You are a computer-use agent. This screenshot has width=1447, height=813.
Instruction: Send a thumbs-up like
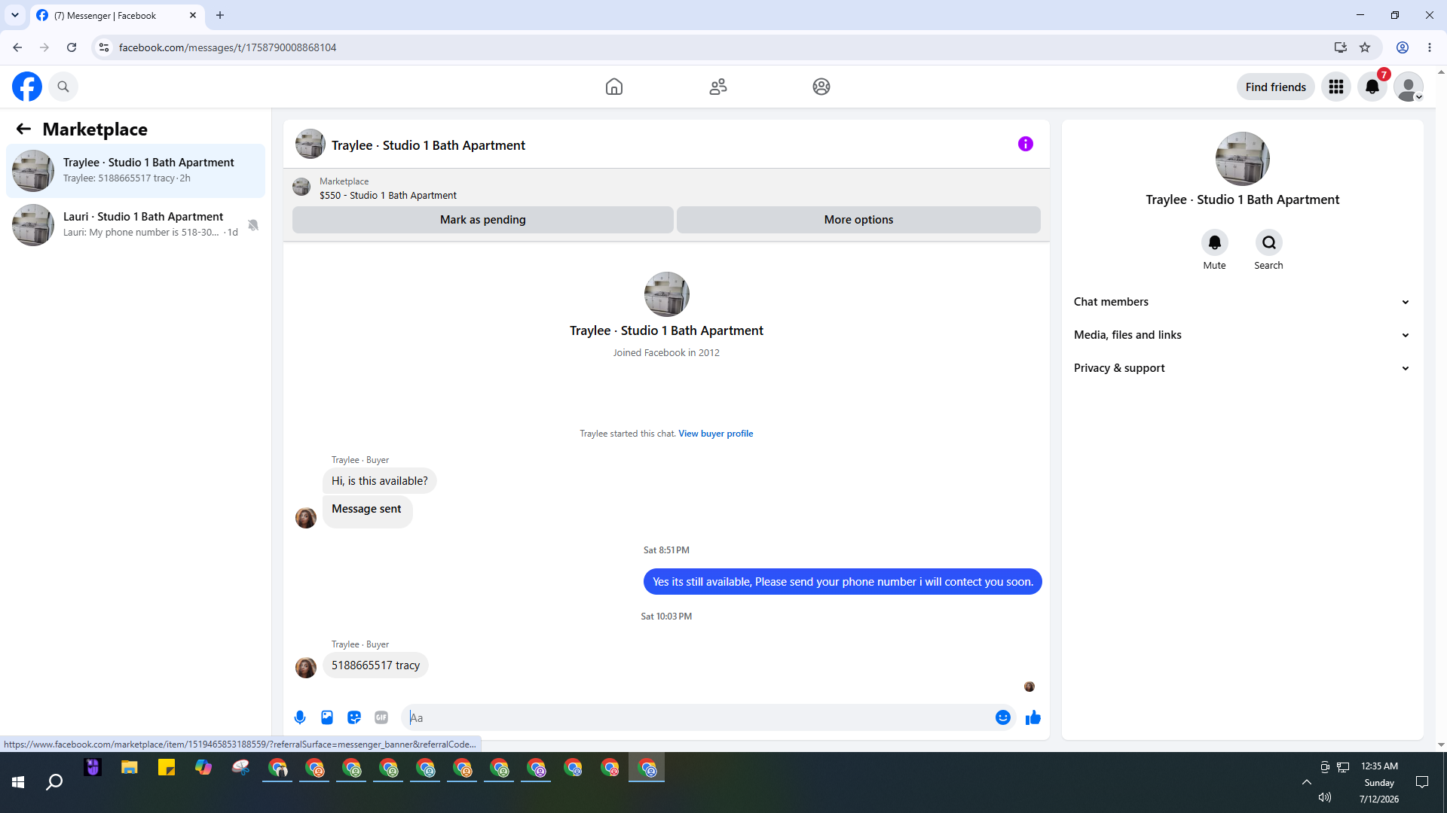[1033, 717]
